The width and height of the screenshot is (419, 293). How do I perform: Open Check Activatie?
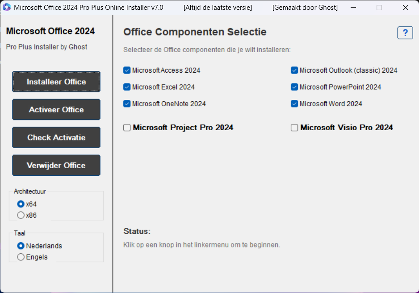tap(56, 137)
